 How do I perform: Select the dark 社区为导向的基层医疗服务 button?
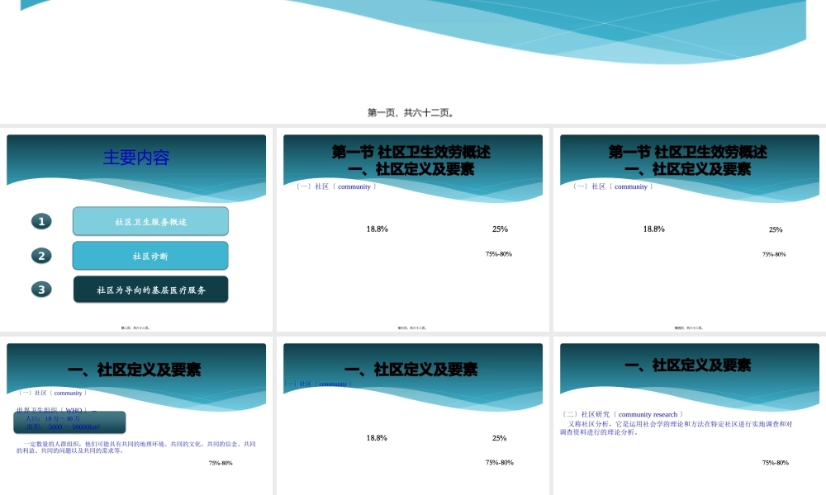150,289
